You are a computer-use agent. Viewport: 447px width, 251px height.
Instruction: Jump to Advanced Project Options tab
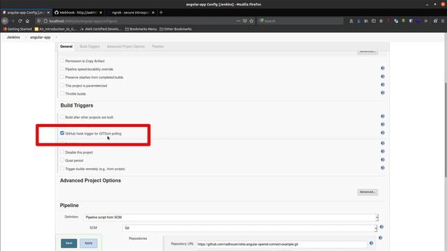[126, 47]
